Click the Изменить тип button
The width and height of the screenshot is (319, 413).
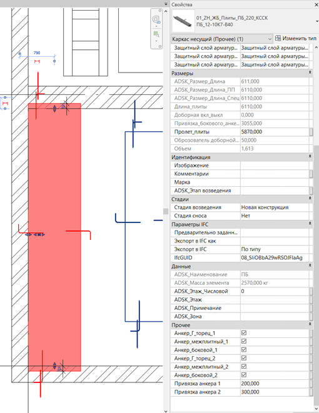[295, 39]
